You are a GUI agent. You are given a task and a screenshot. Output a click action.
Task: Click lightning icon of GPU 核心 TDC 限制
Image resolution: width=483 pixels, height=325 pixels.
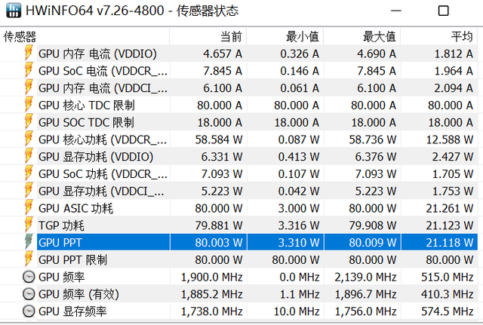click(29, 105)
